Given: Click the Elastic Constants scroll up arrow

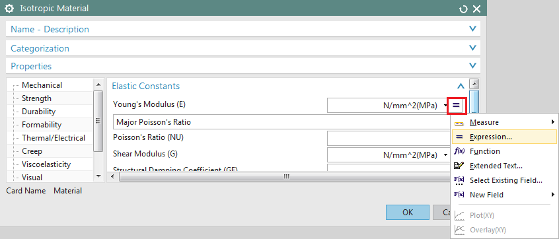Looking at the screenshot, I should (x=474, y=85).
